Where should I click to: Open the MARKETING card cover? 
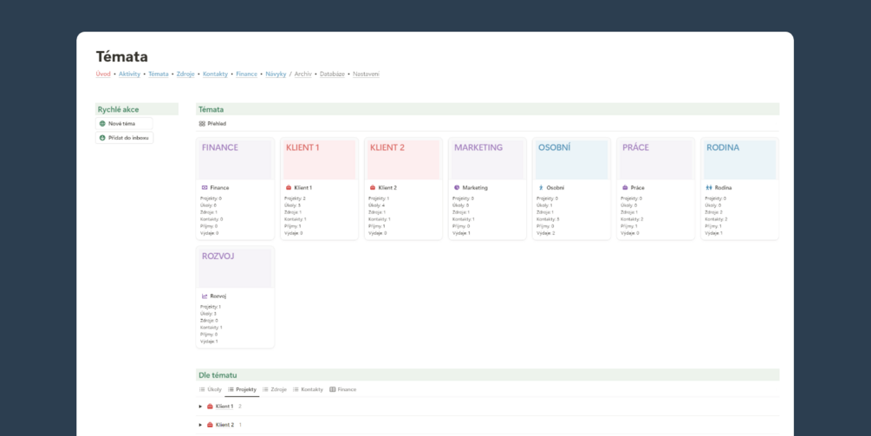(x=488, y=160)
